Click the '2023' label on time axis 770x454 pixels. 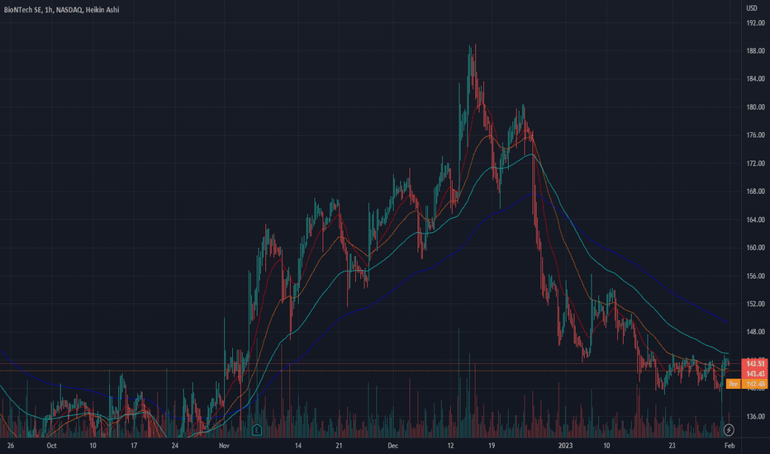point(566,446)
